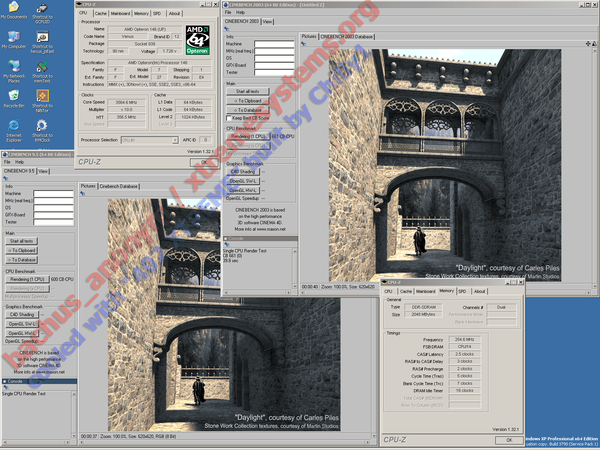Click pin icon under CINEBENCH 9.5 Console header

(6, 387)
